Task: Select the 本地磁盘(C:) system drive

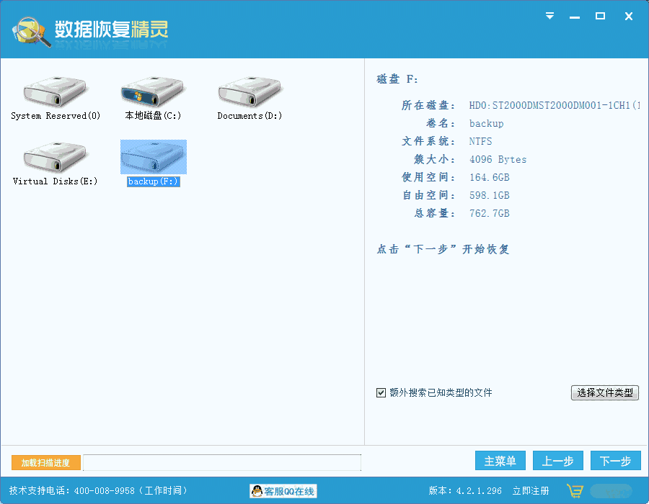Action: click(x=152, y=91)
